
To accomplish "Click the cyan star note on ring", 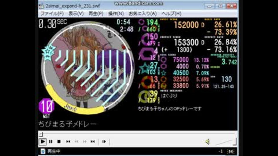I will (x=48, y=52).
